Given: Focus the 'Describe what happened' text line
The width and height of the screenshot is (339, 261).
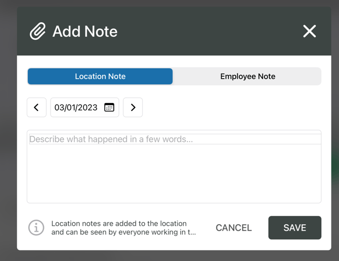Looking at the screenshot, I should [x=174, y=139].
